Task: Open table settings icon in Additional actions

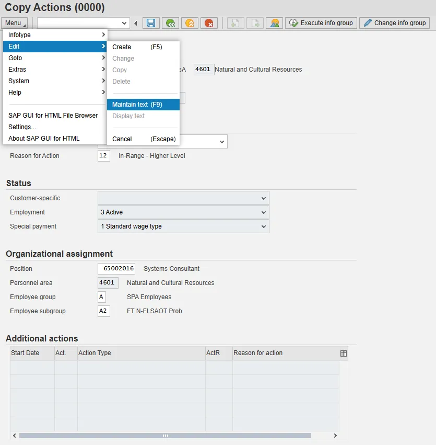Action: point(343,353)
